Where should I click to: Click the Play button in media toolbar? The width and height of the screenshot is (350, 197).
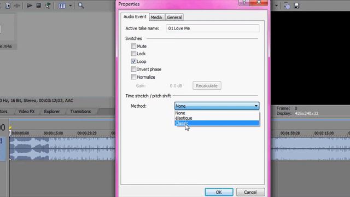30,5
